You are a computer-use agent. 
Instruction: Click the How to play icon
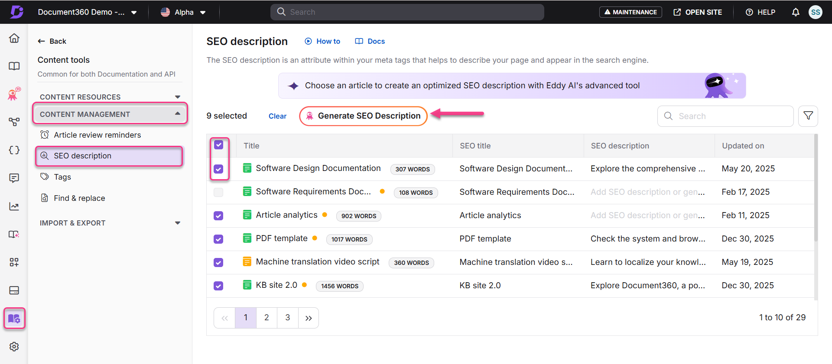[x=308, y=41]
